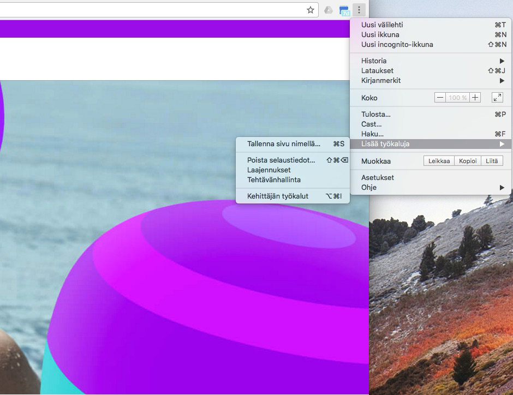The width and height of the screenshot is (513, 395).
Task: Open Uusi välilehti (new tab)
Action: [x=431, y=25]
